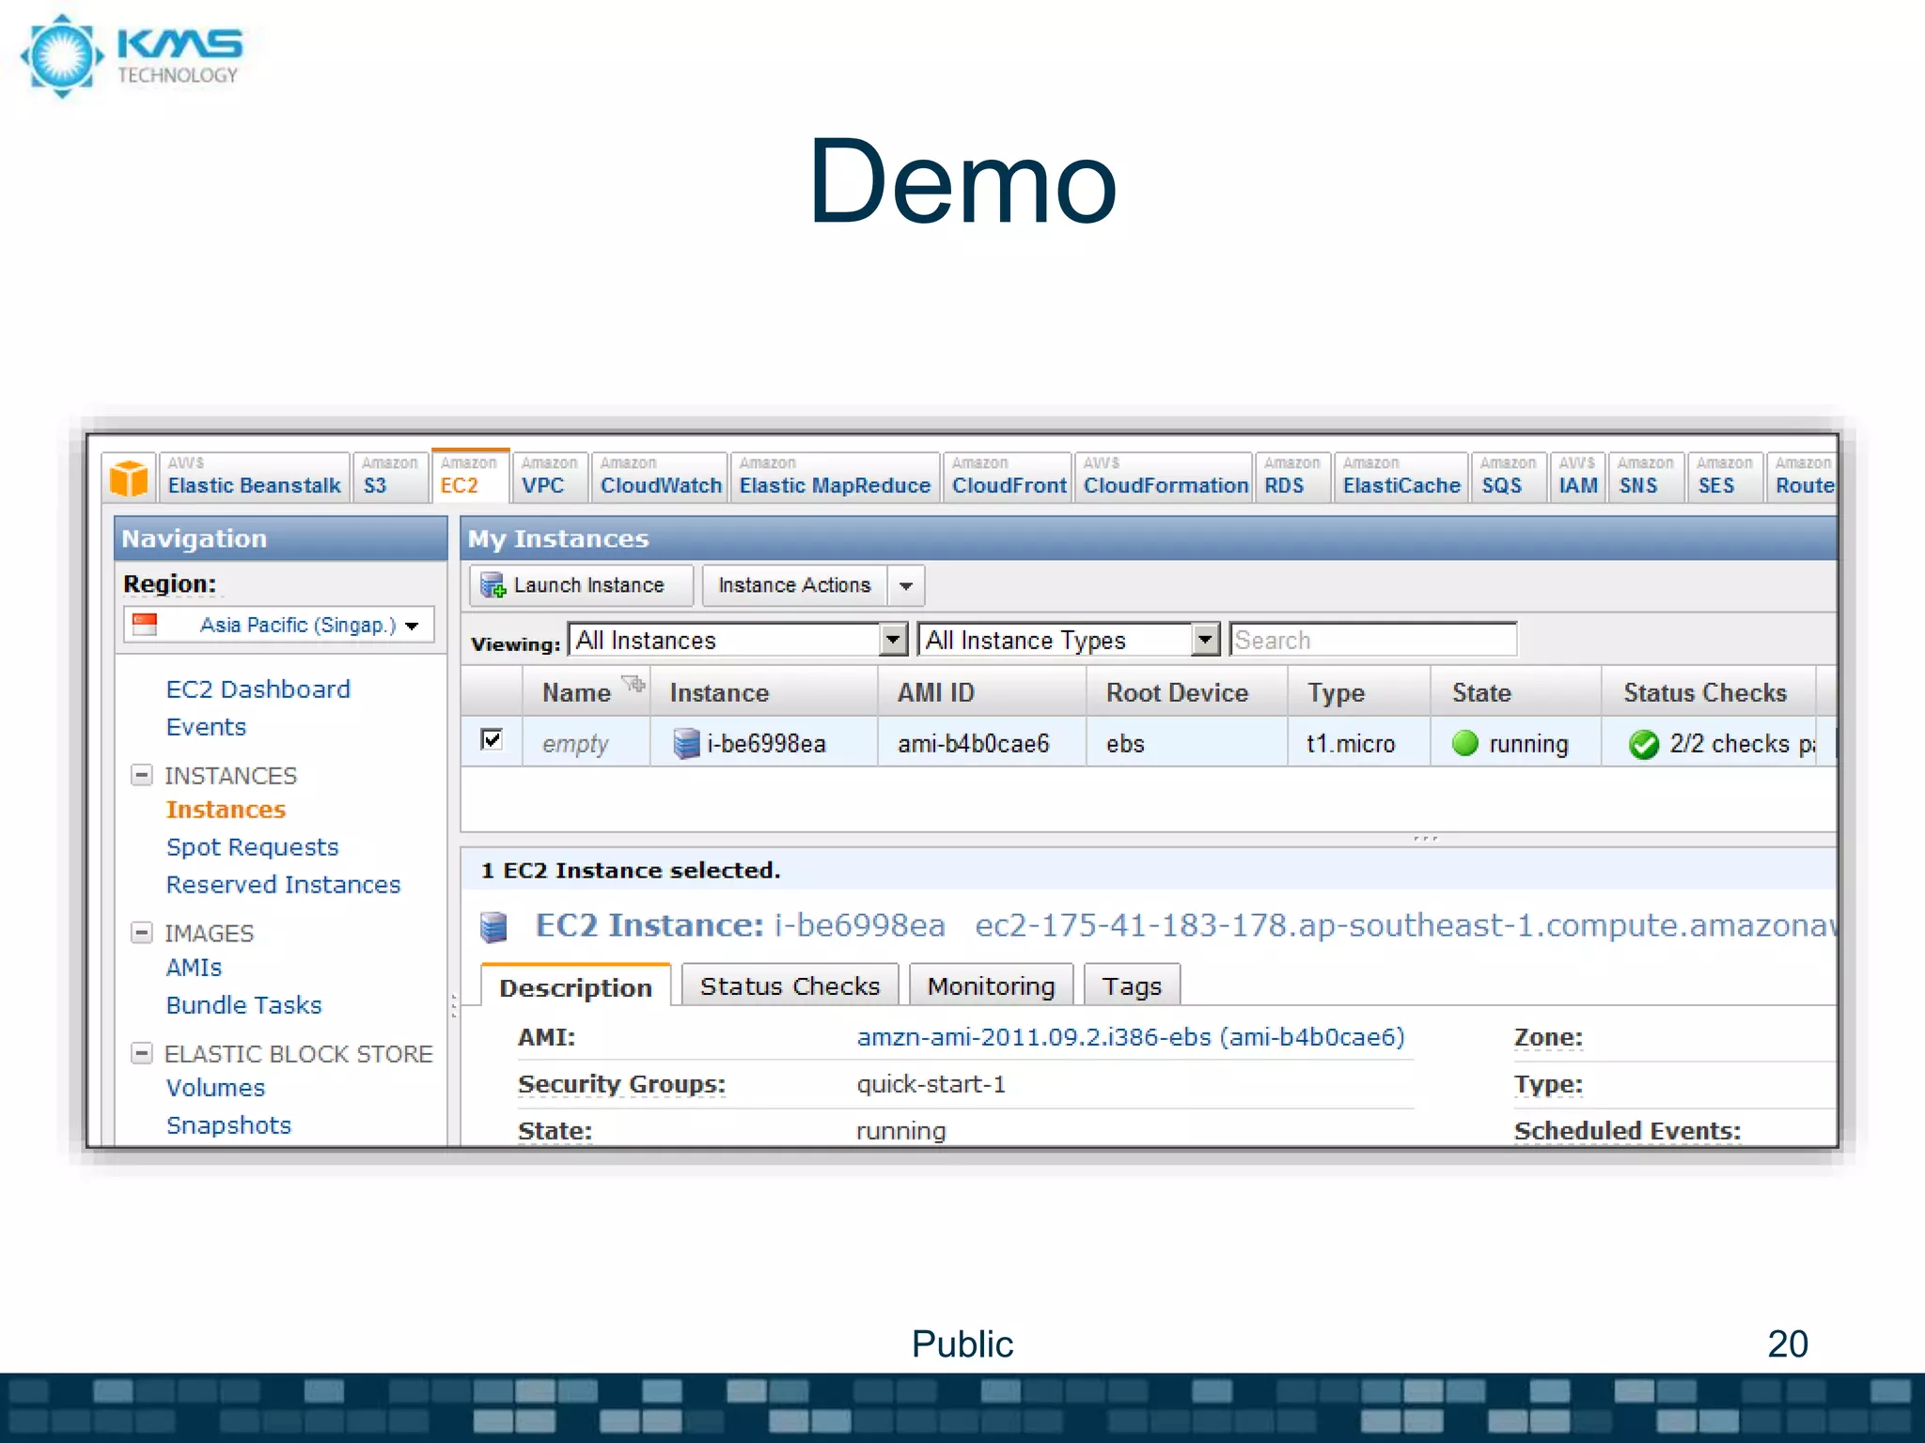Click the AWS orange cube home icon

pyautogui.click(x=129, y=478)
